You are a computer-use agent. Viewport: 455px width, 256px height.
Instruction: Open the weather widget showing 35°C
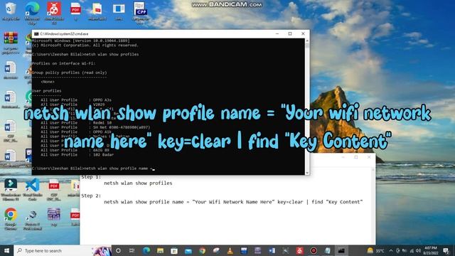coord(376,250)
